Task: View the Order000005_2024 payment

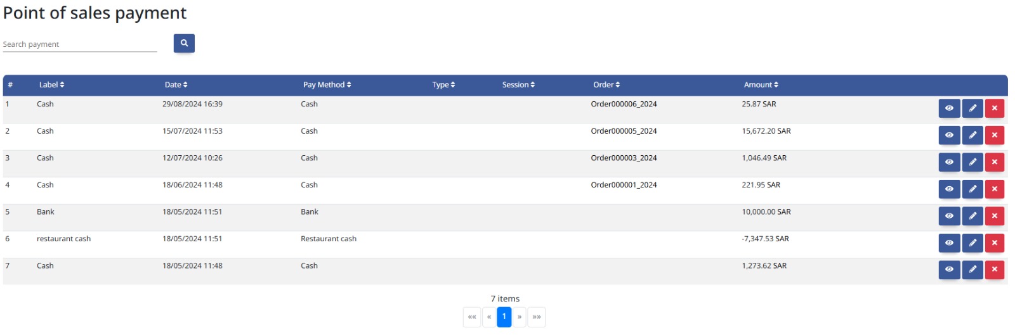Action: click(x=949, y=135)
